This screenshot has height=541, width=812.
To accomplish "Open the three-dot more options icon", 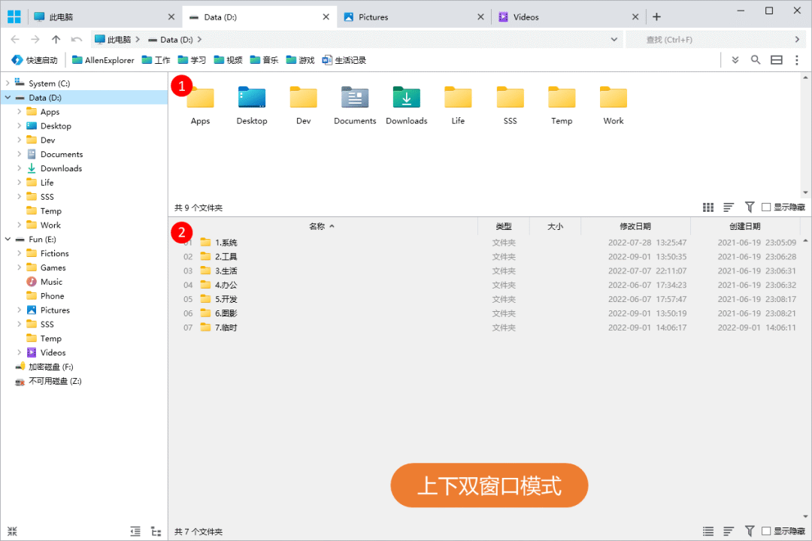I will pyautogui.click(x=796, y=60).
